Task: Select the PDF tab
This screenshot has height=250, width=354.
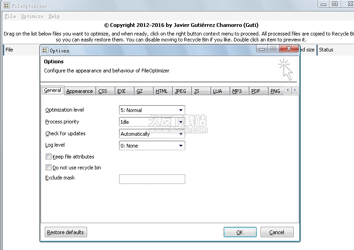Action: 259,91
